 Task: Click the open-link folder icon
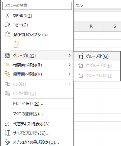coord(8,94)
